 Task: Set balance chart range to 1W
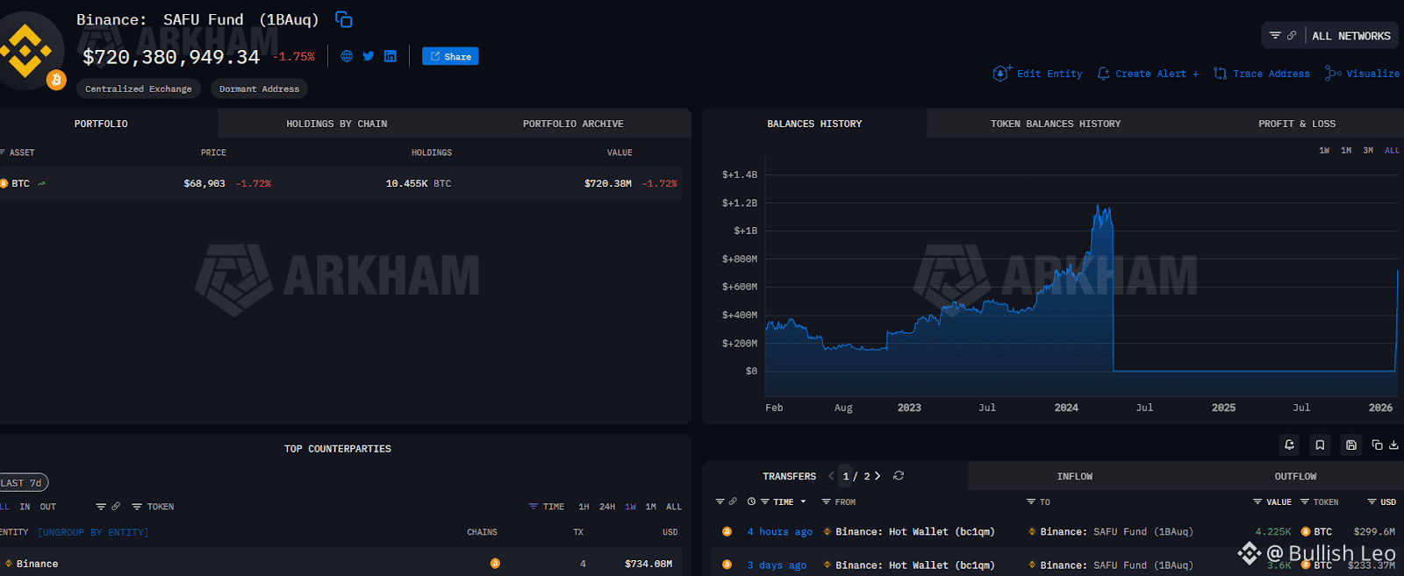coord(1324,151)
